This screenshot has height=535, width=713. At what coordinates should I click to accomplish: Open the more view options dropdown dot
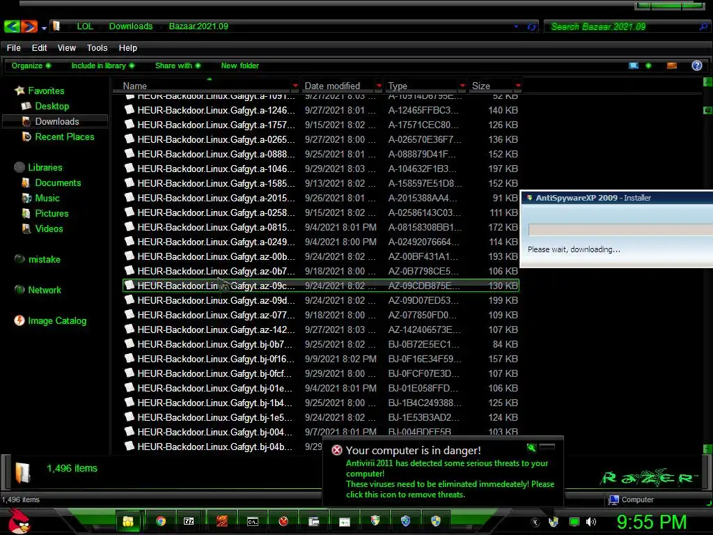point(648,66)
